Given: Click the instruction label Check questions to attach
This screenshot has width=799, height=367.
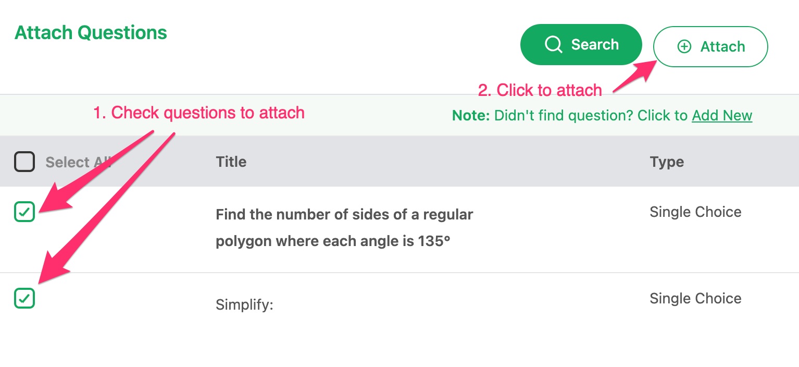Looking at the screenshot, I should point(199,113).
